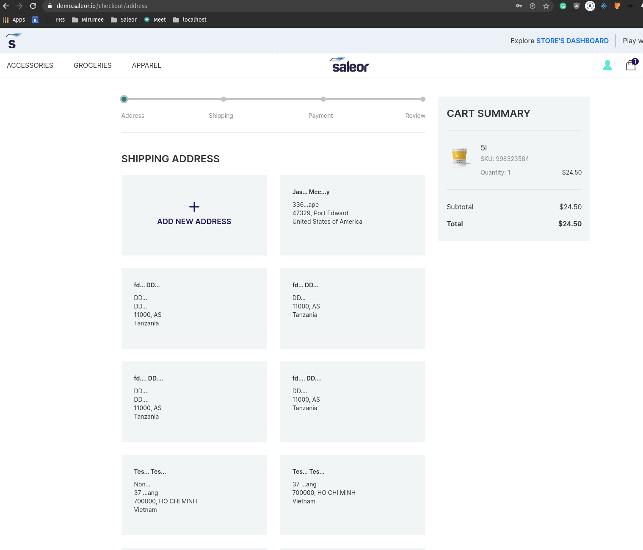Open the Apps grid on the bookmarks bar
This screenshot has width=643, height=550.
coord(6,19)
